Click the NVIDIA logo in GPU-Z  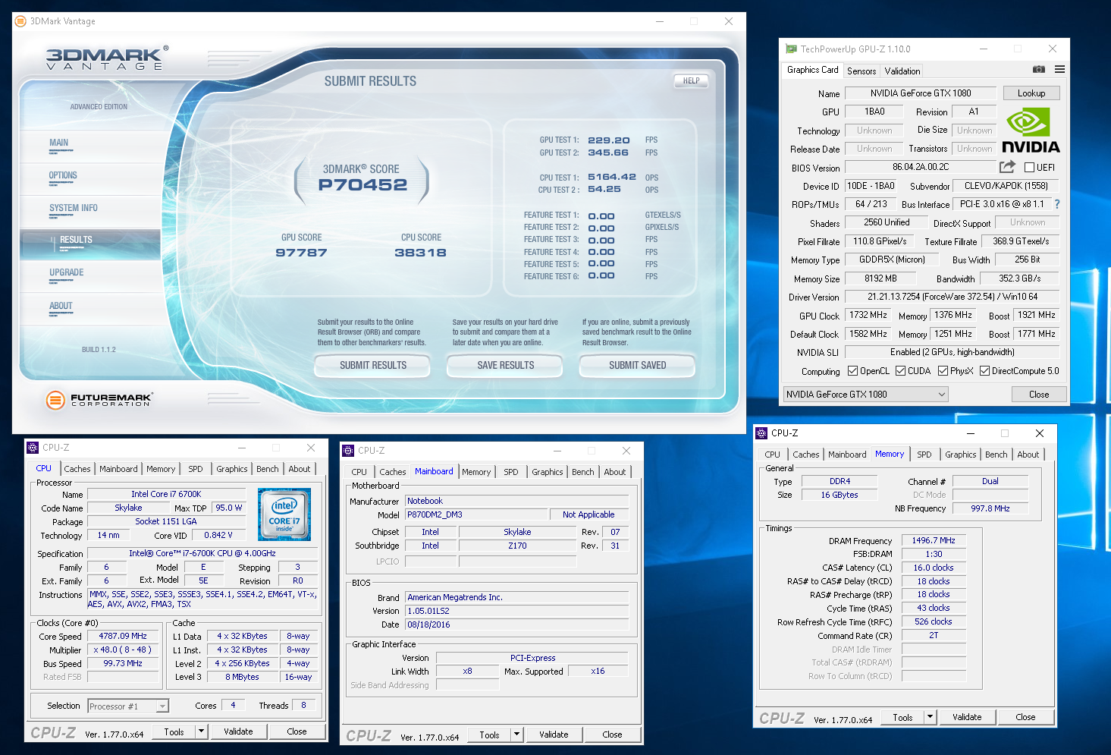1031,131
